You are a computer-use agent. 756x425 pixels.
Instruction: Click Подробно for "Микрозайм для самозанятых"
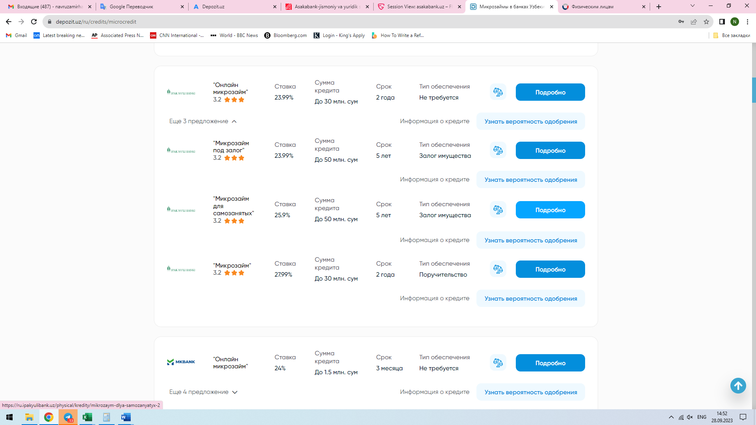coord(550,210)
